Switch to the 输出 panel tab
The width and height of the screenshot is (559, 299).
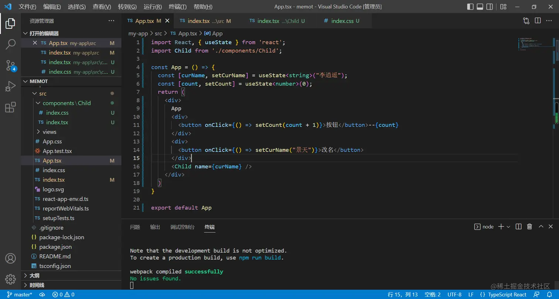[x=155, y=227]
